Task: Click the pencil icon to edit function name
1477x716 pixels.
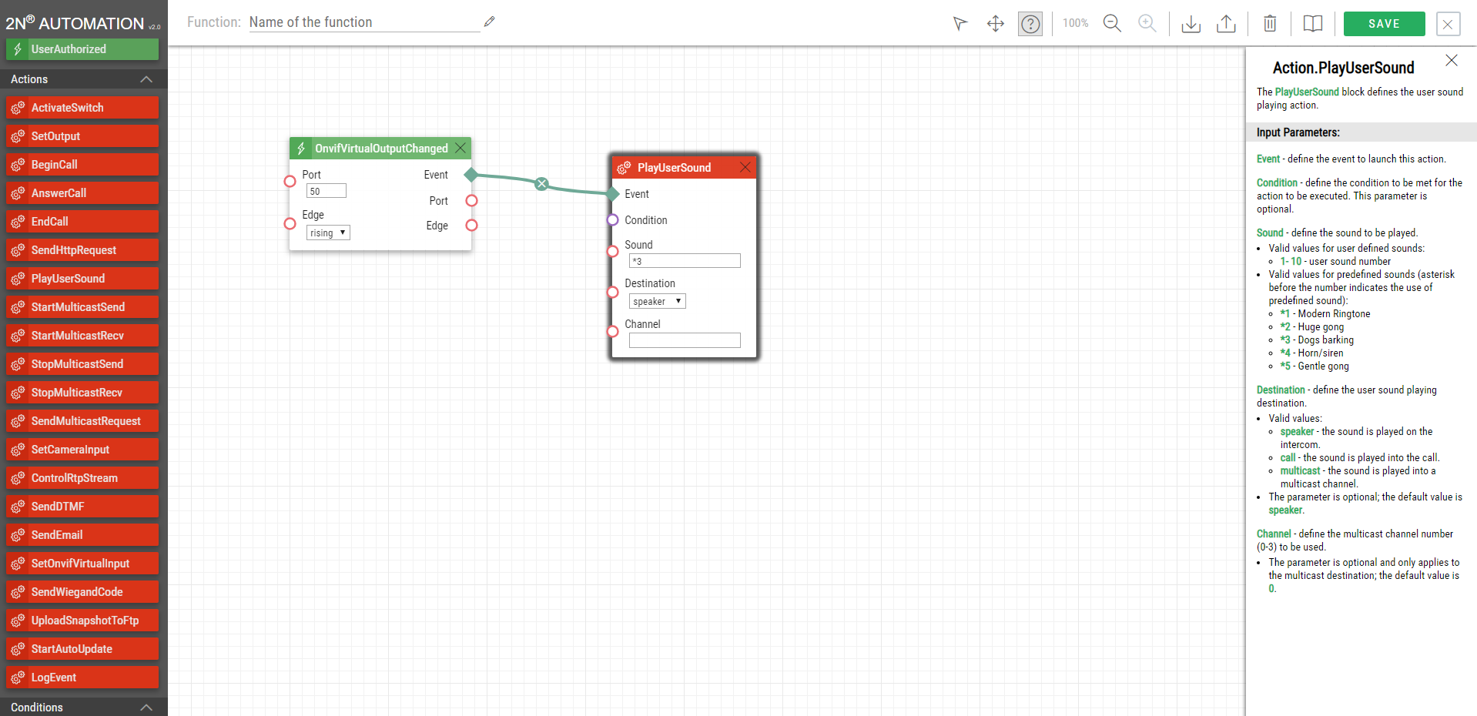Action: [489, 22]
